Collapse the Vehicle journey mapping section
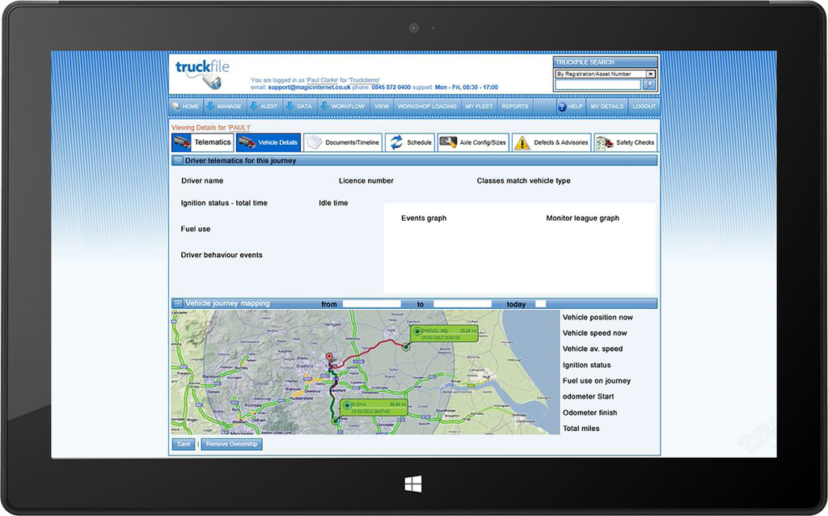The width and height of the screenshot is (828, 516). click(178, 304)
